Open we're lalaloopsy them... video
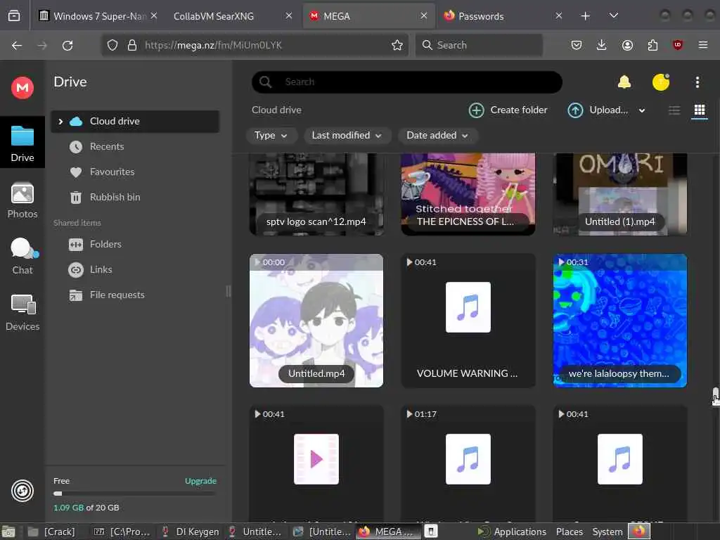 click(620, 321)
